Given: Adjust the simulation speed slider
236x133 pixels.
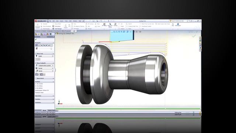Looking at the screenshot, I should [x=51, y=48].
